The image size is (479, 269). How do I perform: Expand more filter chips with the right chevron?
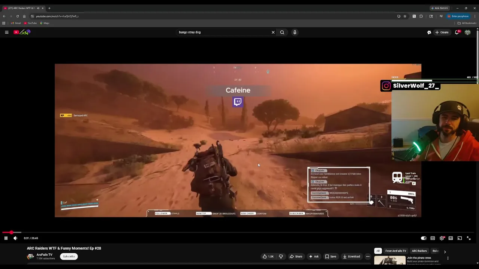pyautogui.click(x=445, y=252)
